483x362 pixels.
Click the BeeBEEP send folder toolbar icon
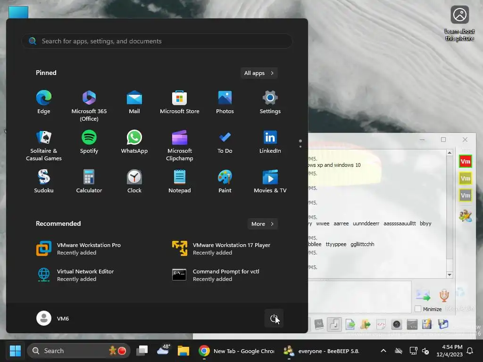(x=366, y=324)
